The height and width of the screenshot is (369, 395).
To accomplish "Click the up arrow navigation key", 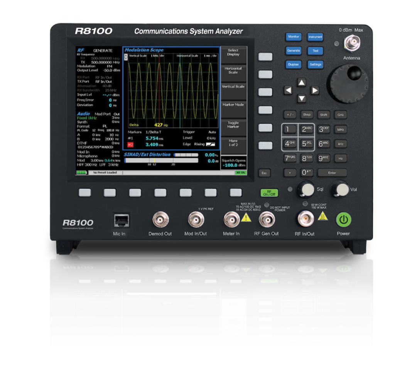I will [302, 83].
